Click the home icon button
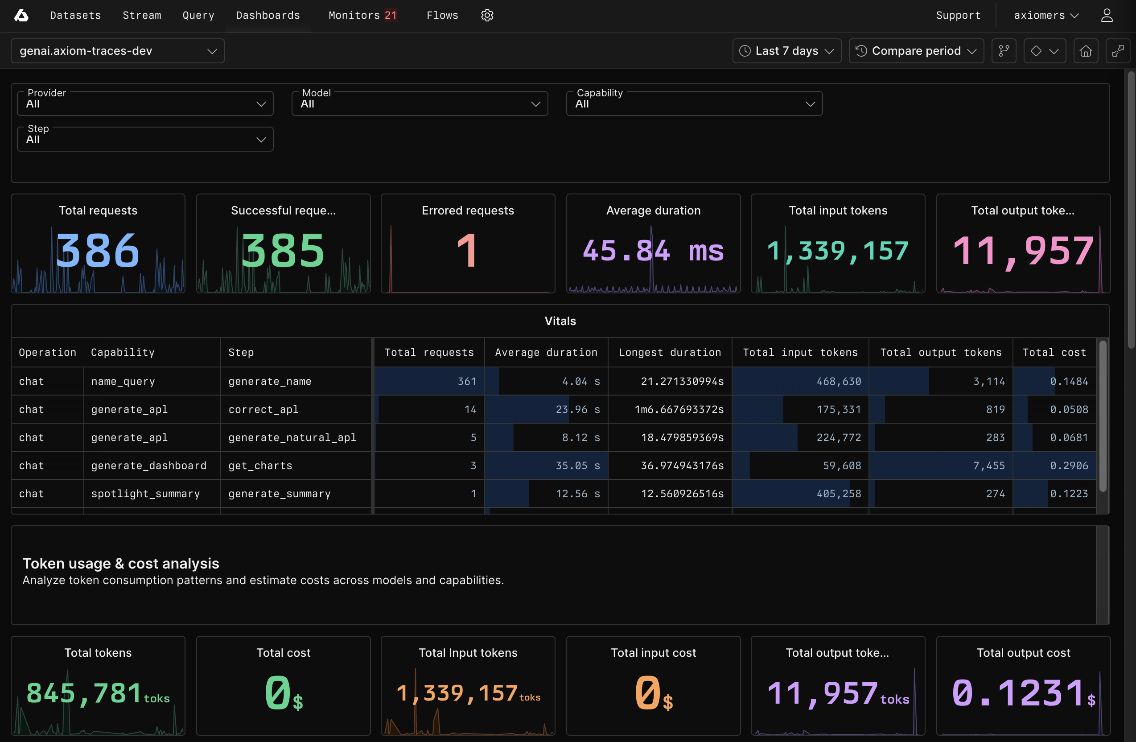This screenshot has width=1136, height=742. pos(1086,51)
